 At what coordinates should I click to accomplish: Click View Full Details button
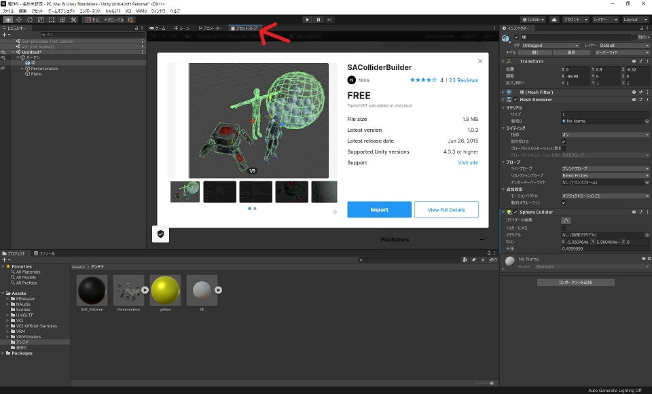(446, 210)
